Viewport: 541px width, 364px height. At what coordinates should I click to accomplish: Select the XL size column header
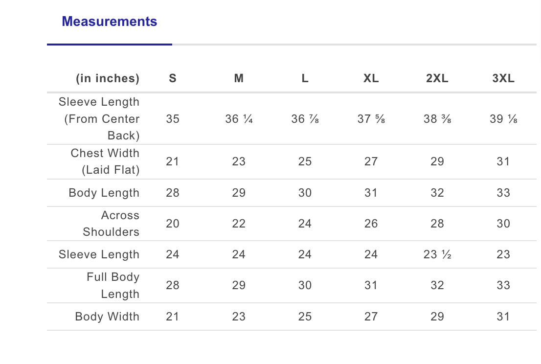371,78
